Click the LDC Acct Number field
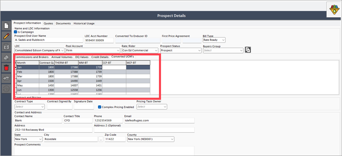This screenshot has width=342, height=156. tap(99, 40)
